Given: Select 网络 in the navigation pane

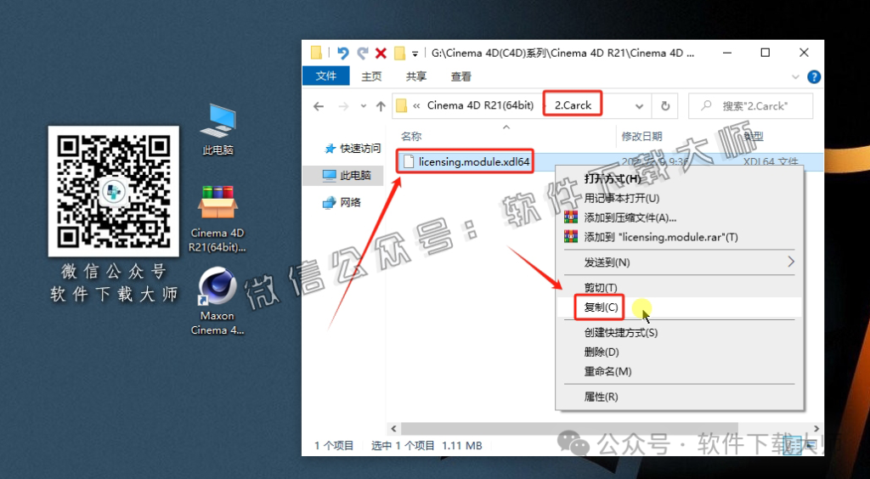Looking at the screenshot, I should pyautogui.click(x=342, y=203).
